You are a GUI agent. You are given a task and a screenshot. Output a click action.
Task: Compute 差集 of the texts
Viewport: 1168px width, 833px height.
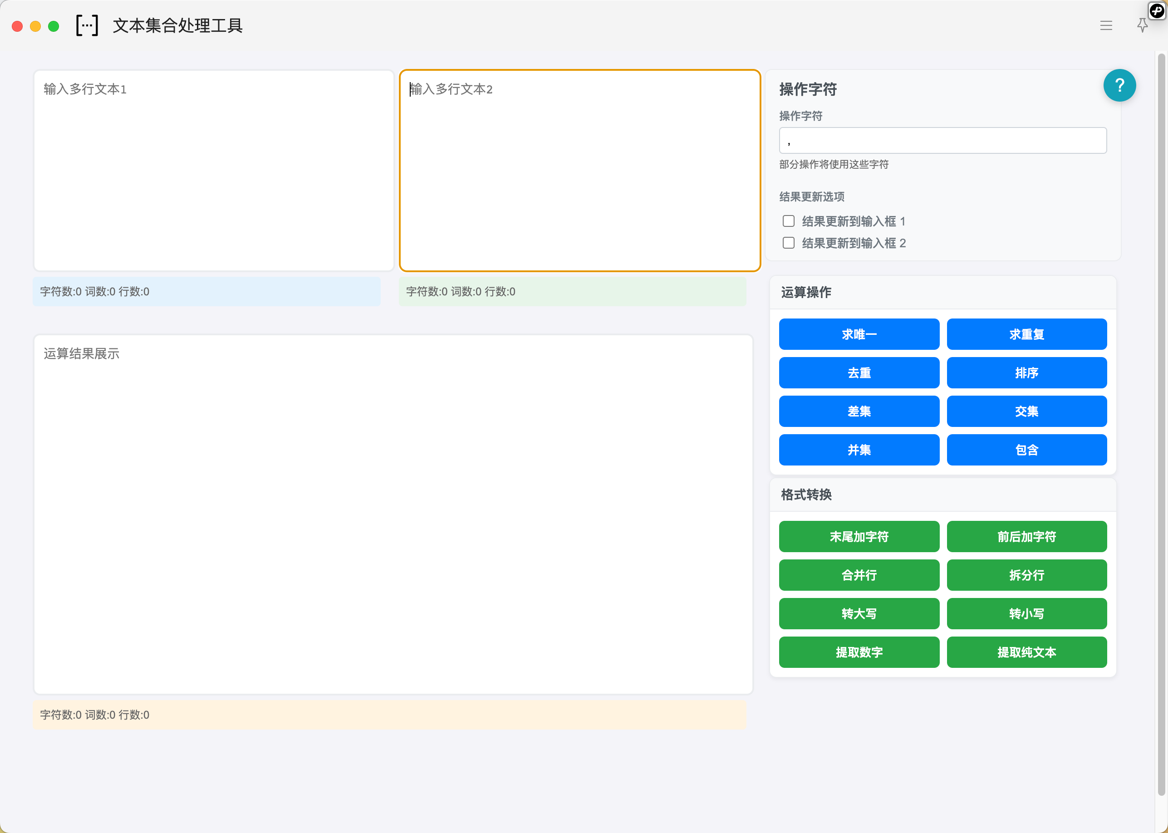[x=859, y=412]
